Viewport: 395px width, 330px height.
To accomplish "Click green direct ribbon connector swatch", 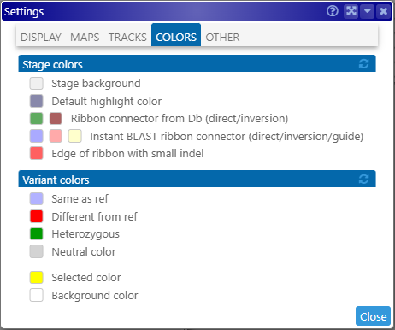I will click(37, 118).
